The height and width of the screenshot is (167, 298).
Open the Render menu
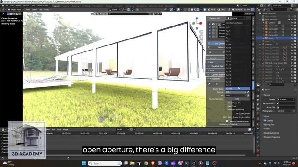[19, 6]
